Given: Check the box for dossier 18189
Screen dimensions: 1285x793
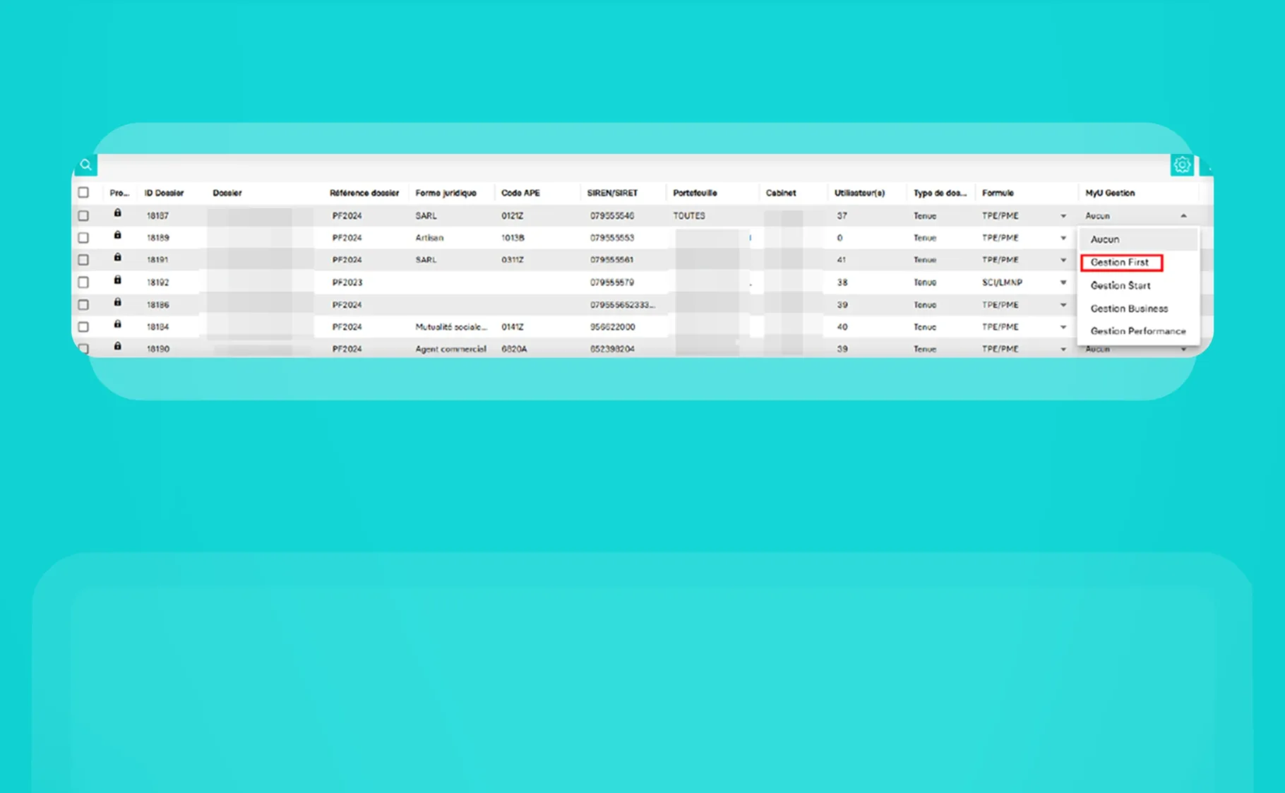Looking at the screenshot, I should (x=83, y=238).
